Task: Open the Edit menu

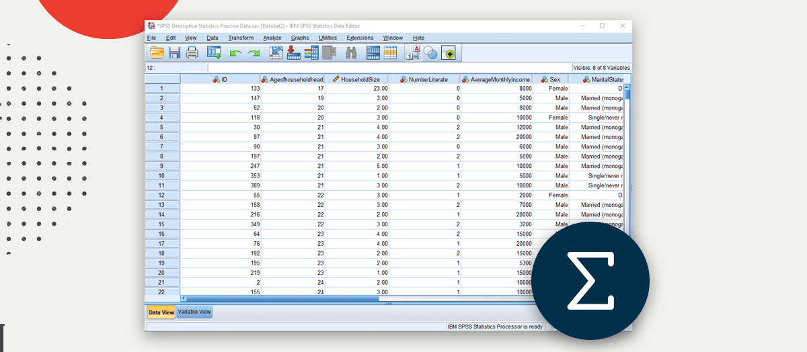Action: 171,38
